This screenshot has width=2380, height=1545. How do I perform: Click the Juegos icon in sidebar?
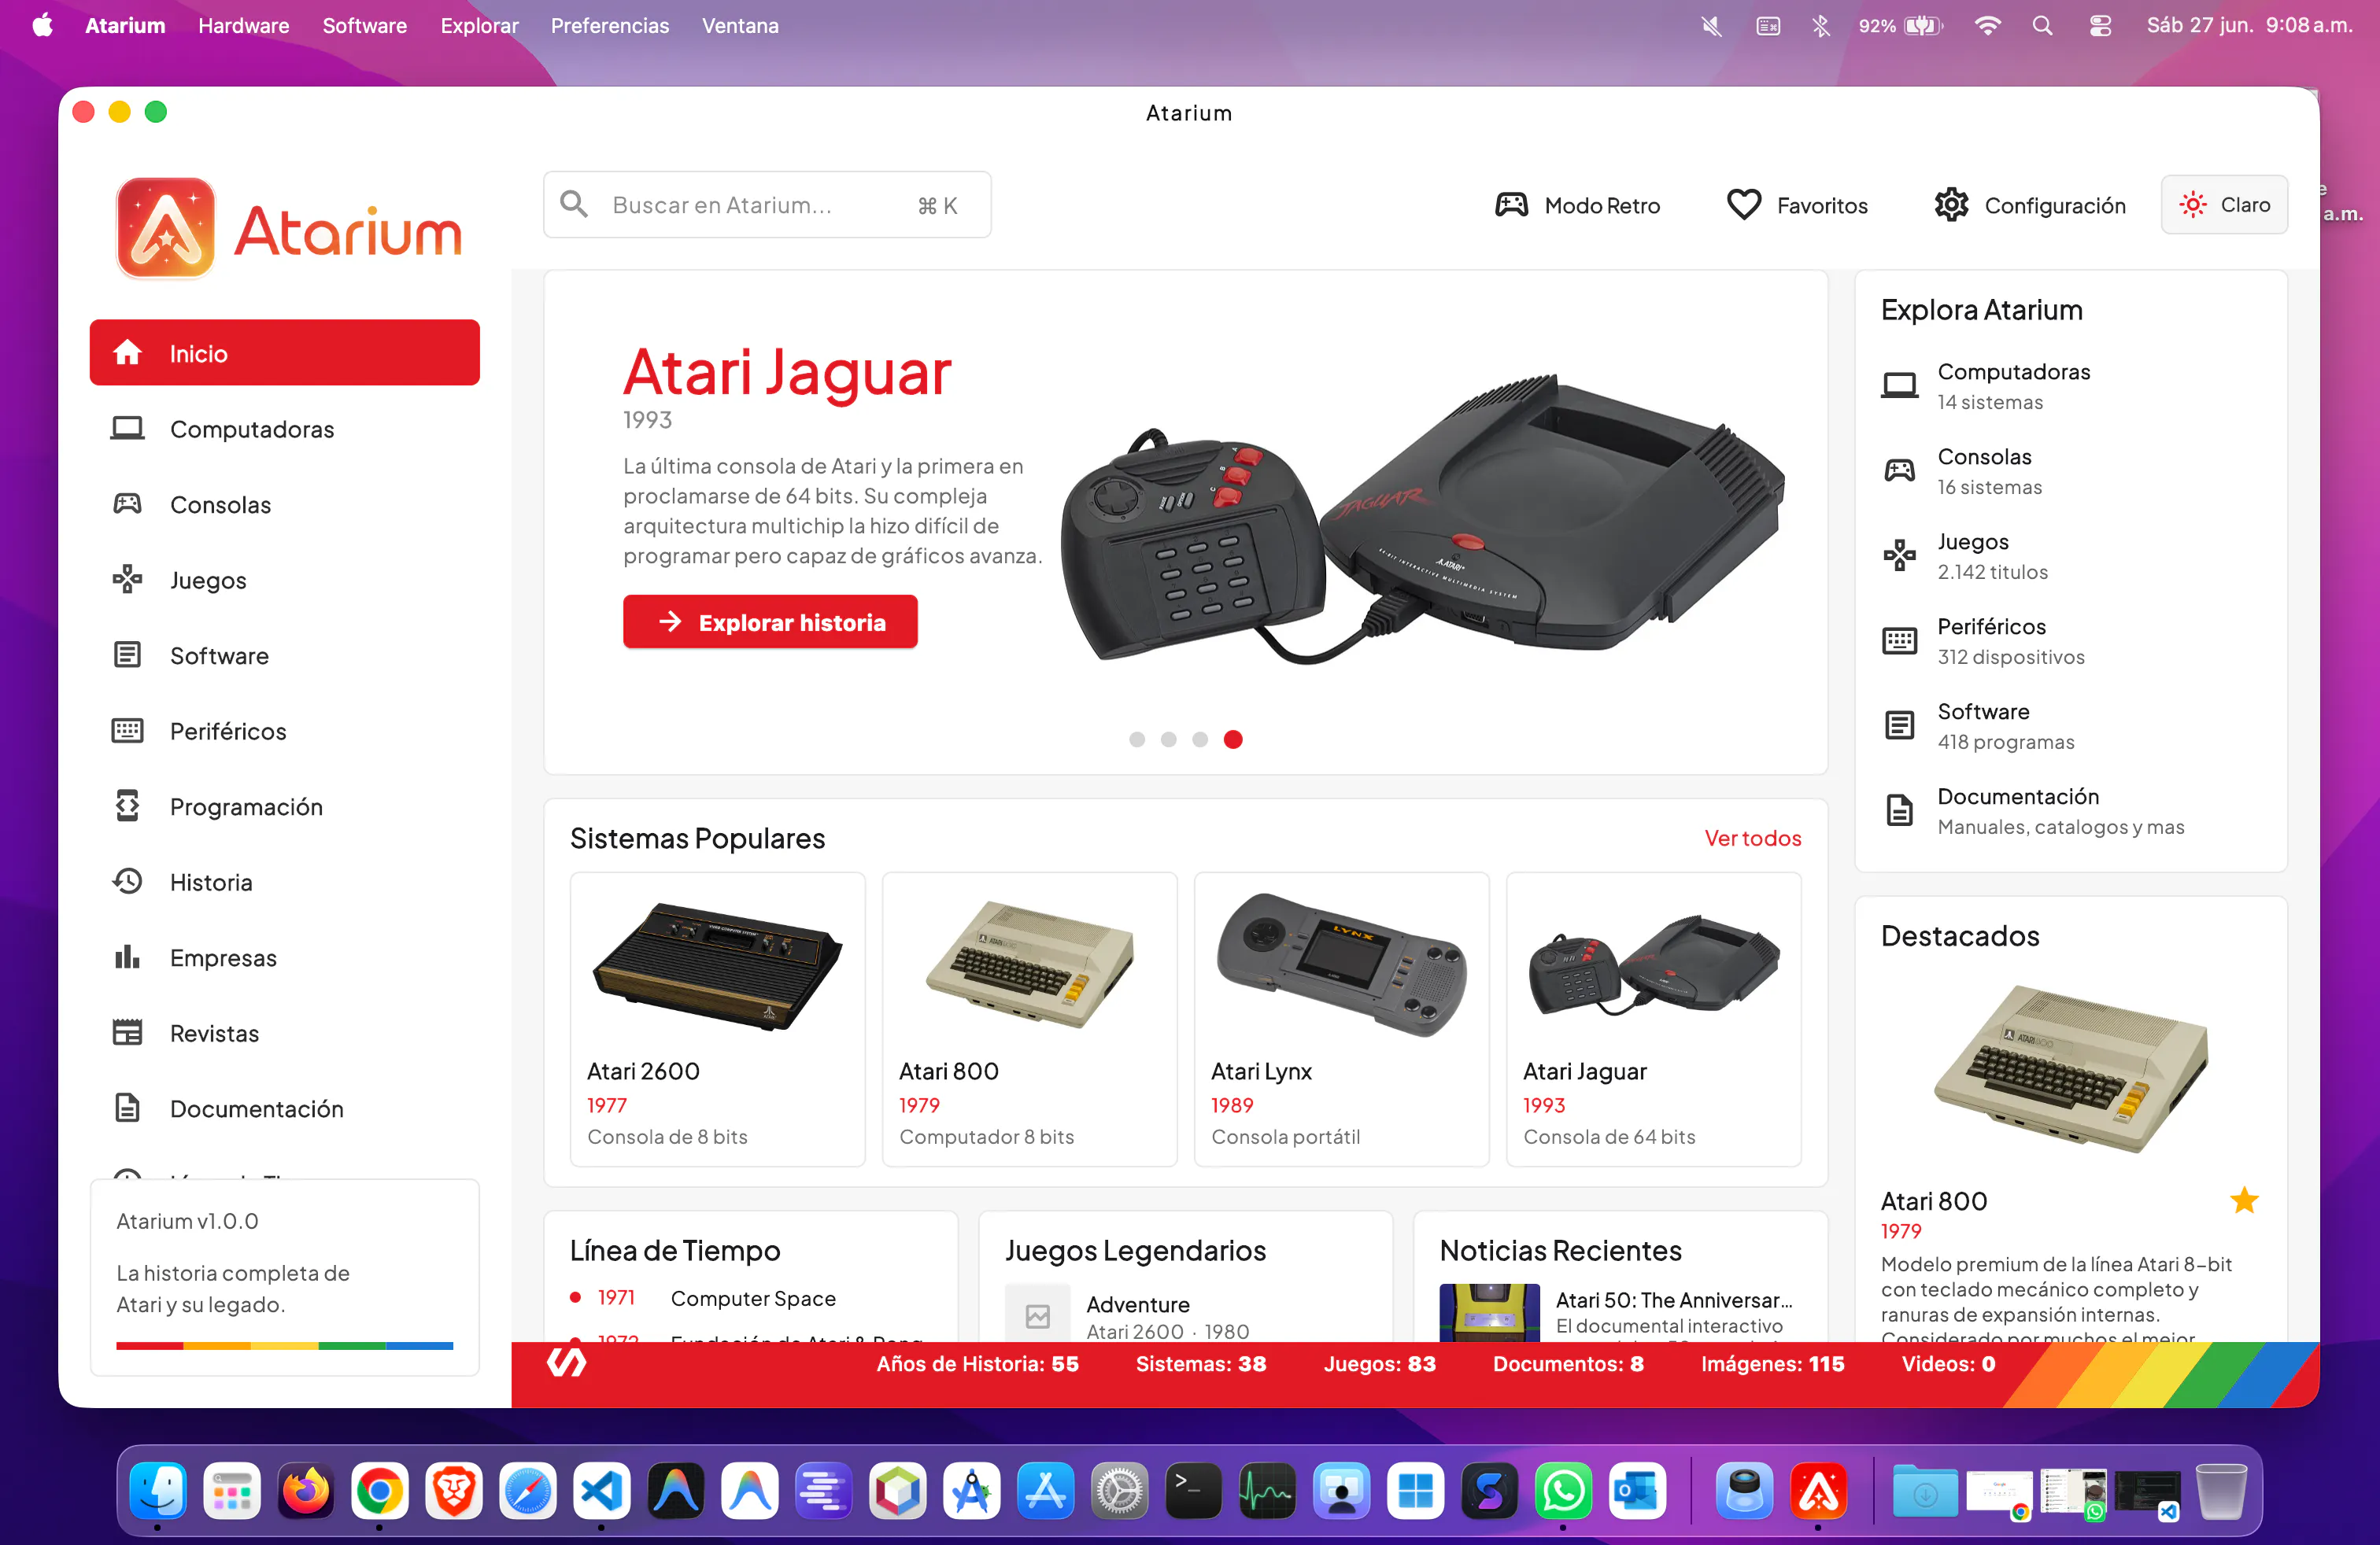point(127,580)
